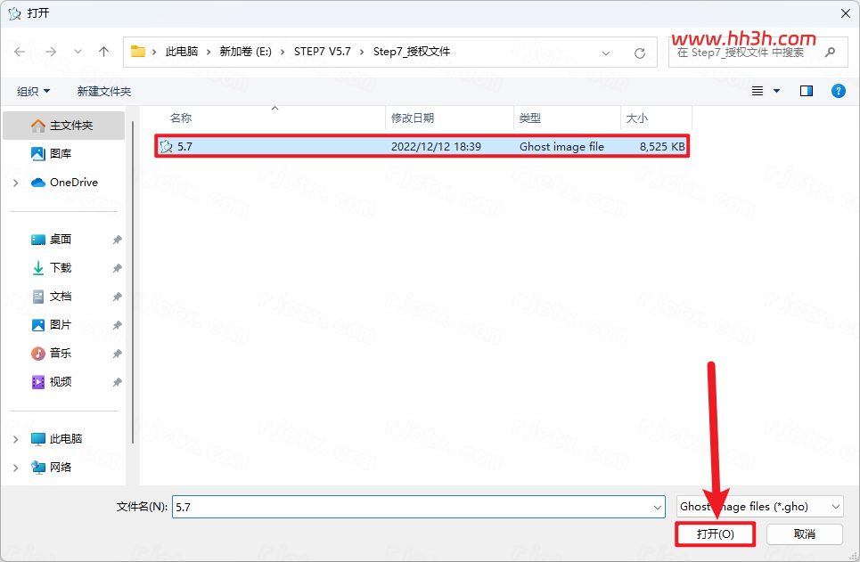
Task: Go back with the left arrow
Action: (x=20, y=52)
